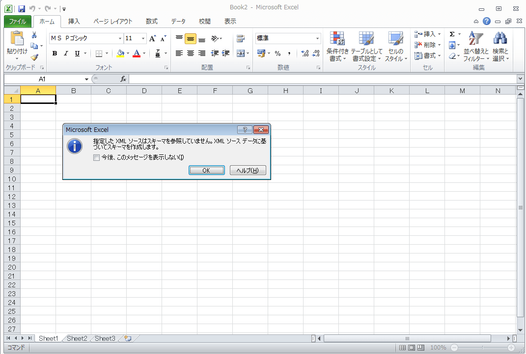Click the decrease indent icon
The height and width of the screenshot is (354, 526).
(215, 53)
